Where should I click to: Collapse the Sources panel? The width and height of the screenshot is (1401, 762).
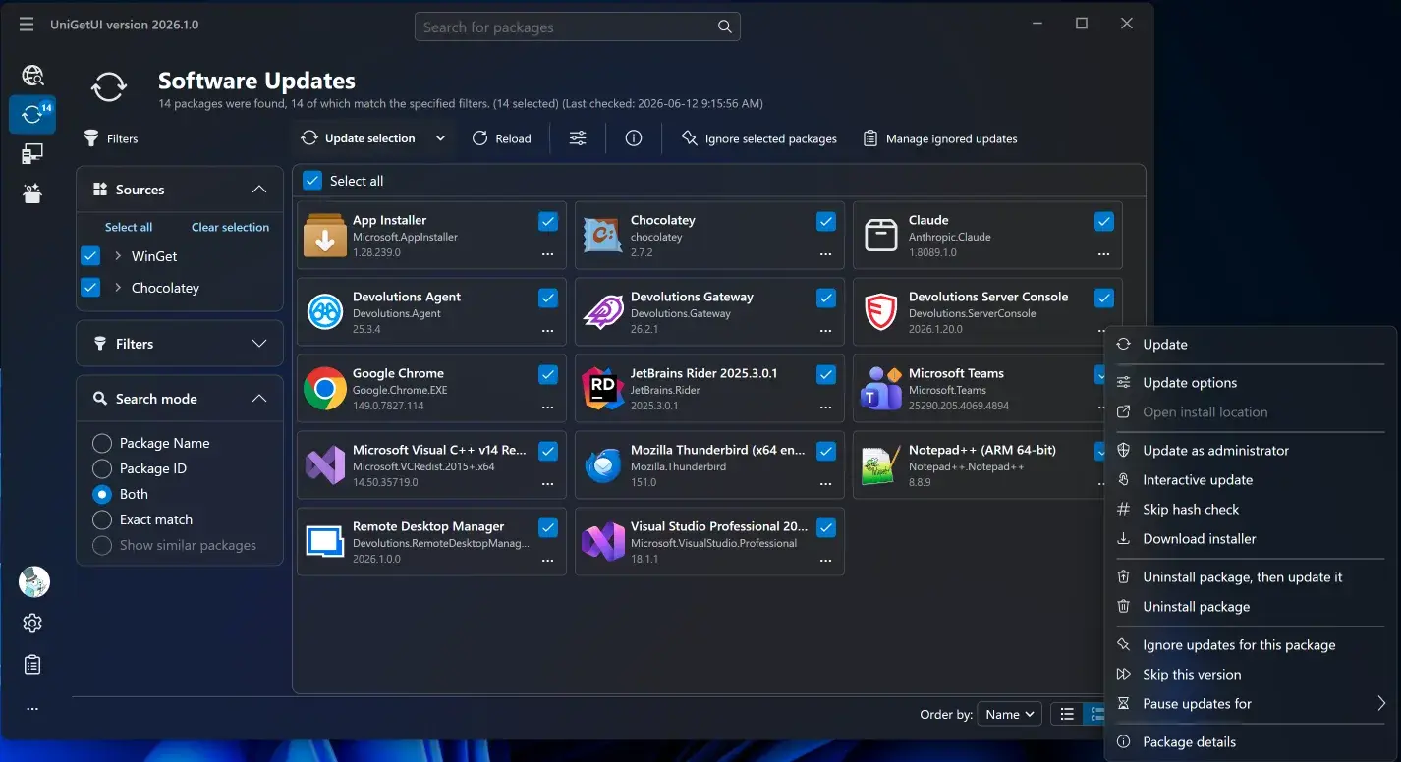pos(259,190)
